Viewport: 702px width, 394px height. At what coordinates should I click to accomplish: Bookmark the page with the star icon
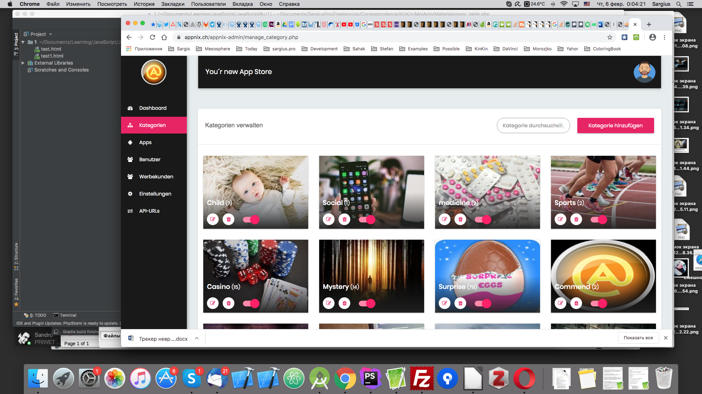[x=610, y=37]
